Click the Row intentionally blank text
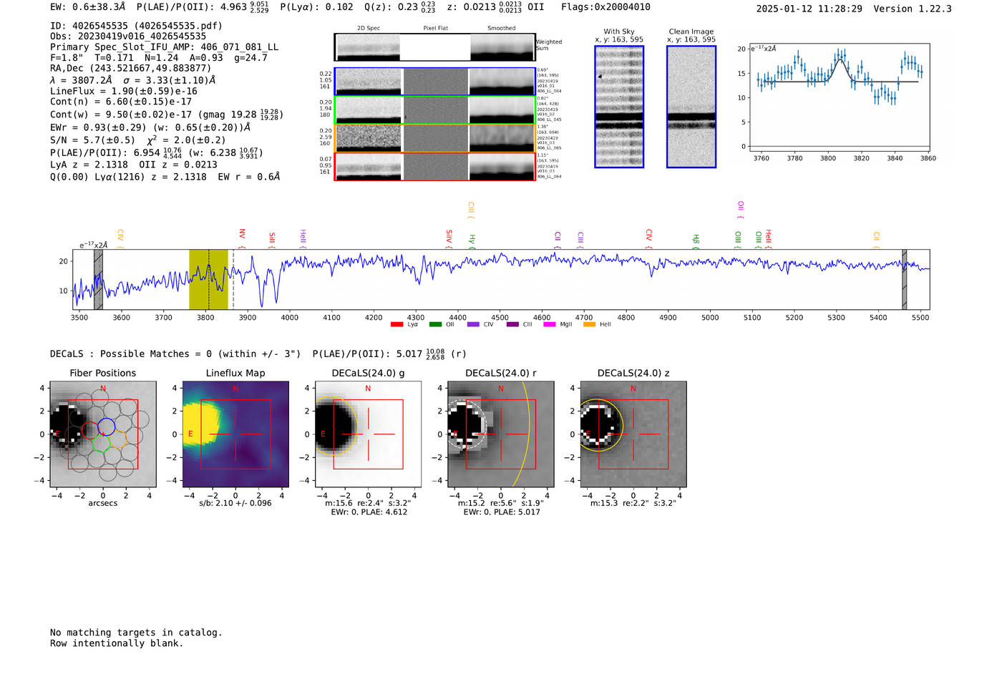Screen dimensions: 1002x682 pyautogui.click(x=117, y=643)
